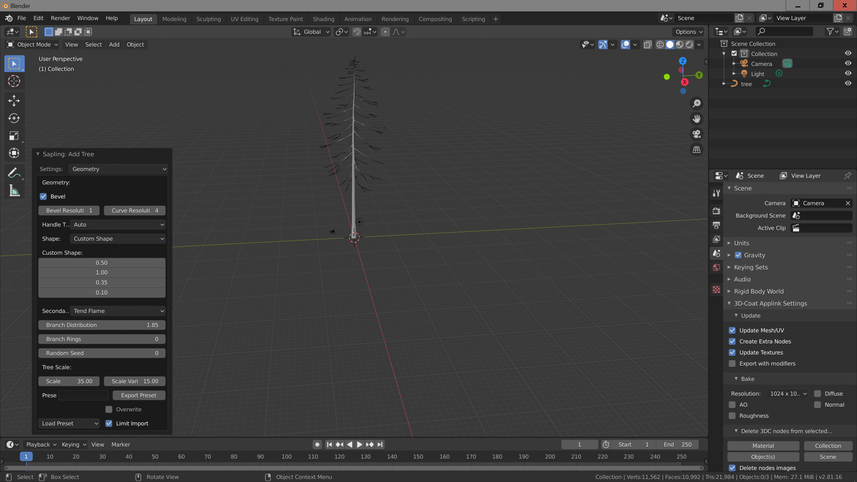Choose the Measure ruler tool
The height and width of the screenshot is (482, 857).
coord(14,191)
